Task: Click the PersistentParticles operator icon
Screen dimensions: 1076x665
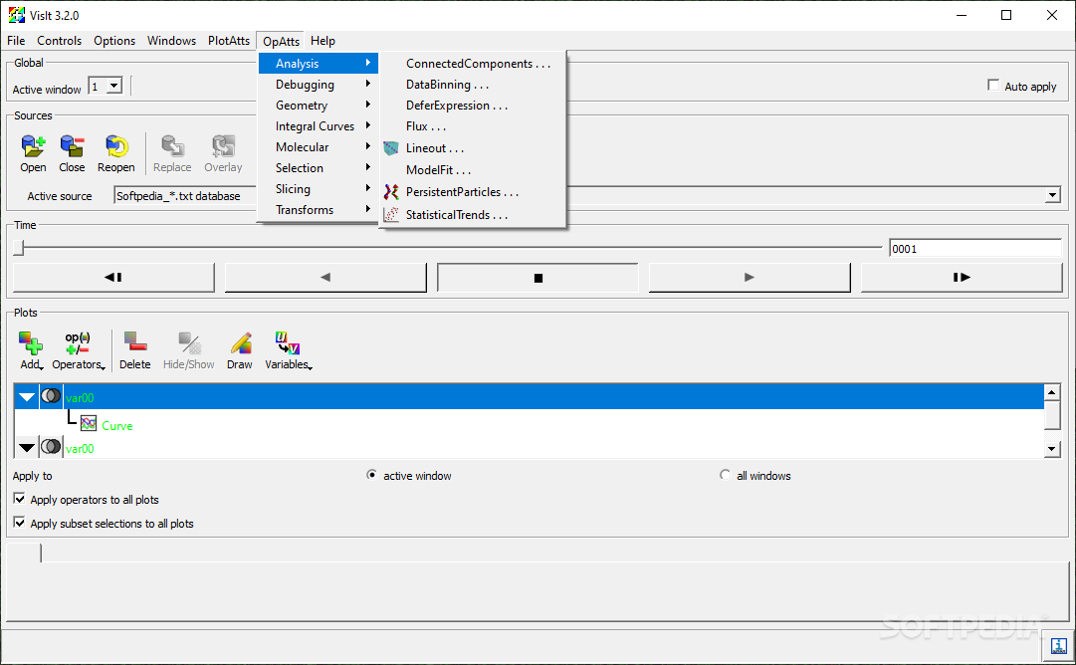Action: coord(391,191)
